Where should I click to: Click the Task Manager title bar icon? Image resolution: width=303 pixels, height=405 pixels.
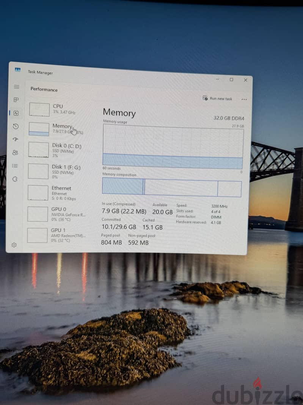(x=17, y=70)
